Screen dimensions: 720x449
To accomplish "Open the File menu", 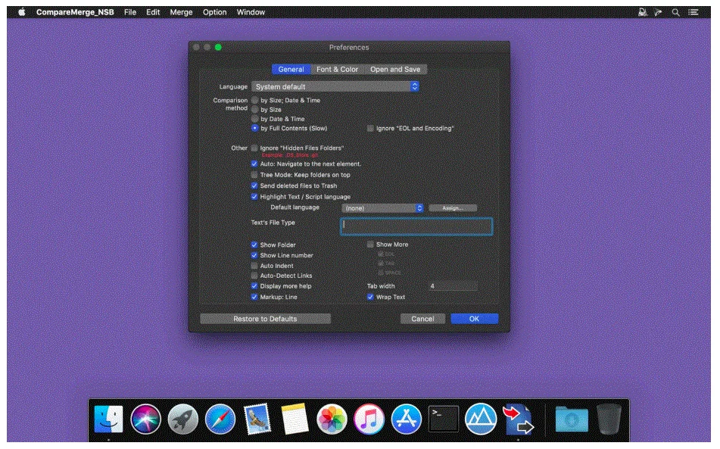I will (x=130, y=12).
